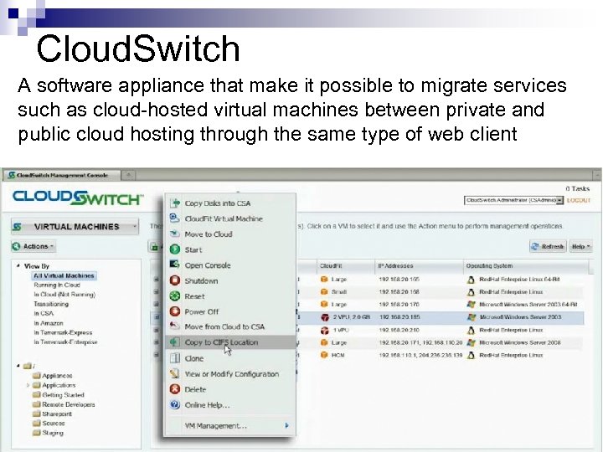Choose View or Modify Configuration
Image resolution: width=603 pixels, height=452 pixels.
[230, 373]
